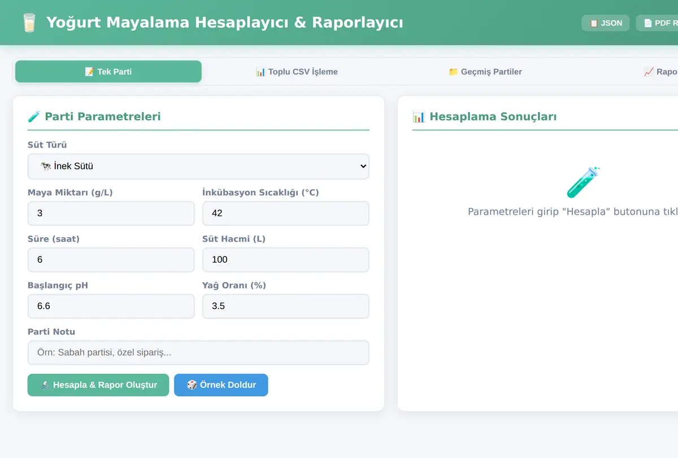Open the Süt Türü dropdown
678x458 pixels.
[198, 167]
